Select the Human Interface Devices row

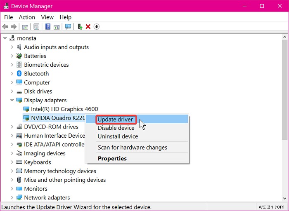point(50,136)
